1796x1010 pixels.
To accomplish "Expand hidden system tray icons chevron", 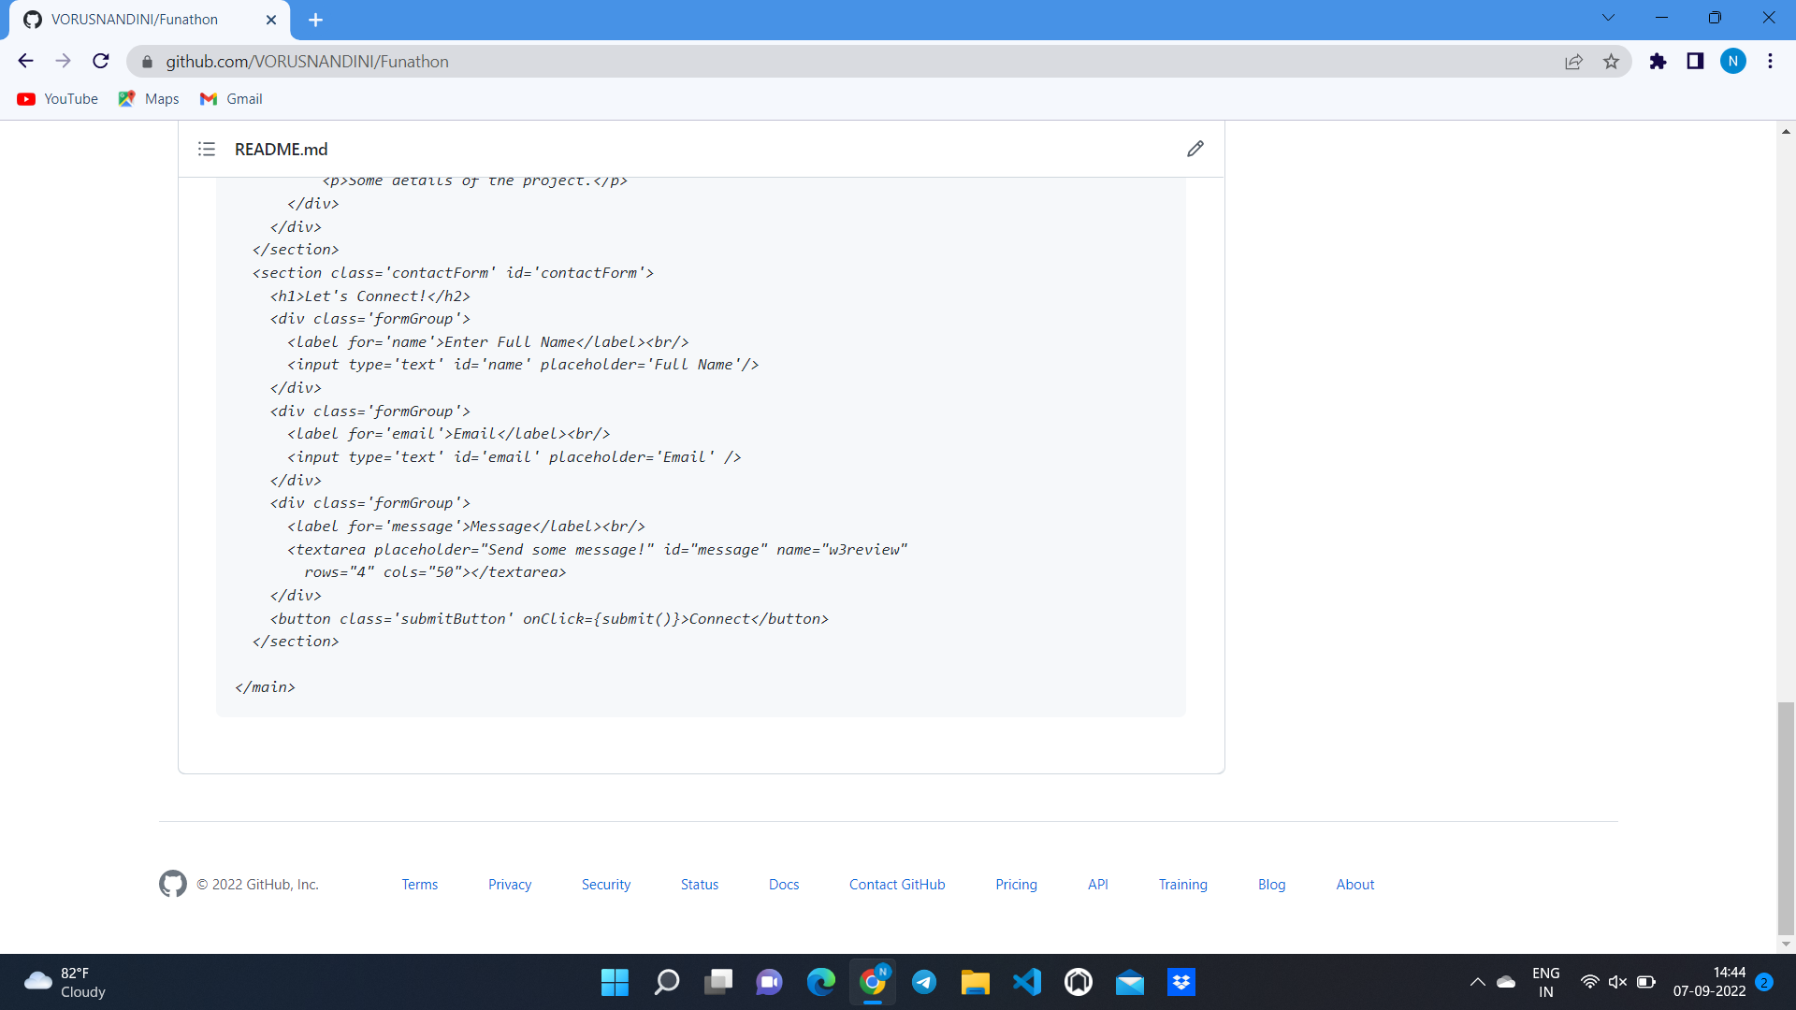I will tap(1477, 982).
